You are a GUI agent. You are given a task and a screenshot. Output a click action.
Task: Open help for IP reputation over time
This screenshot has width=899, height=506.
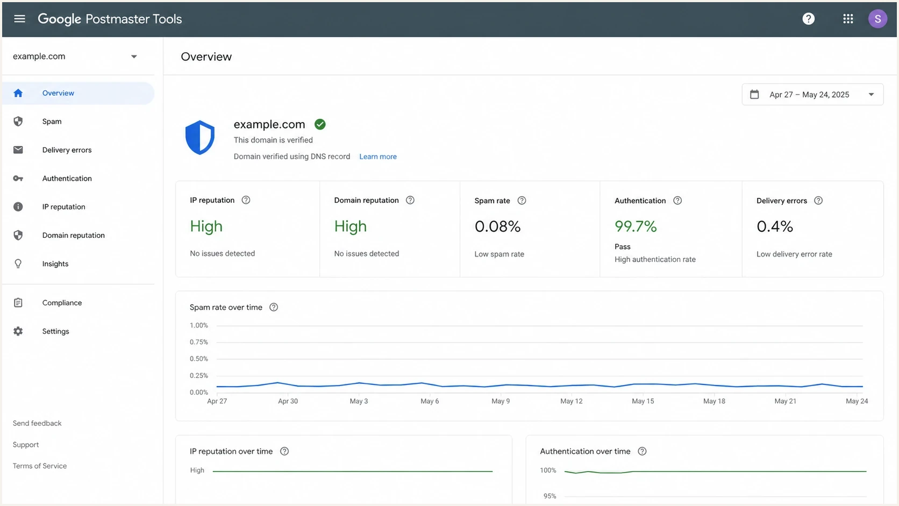pyautogui.click(x=284, y=452)
